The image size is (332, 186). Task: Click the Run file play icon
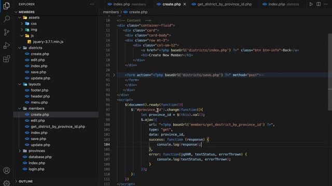tap(311, 4)
